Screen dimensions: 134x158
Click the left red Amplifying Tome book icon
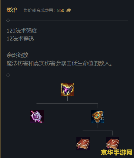83,144
